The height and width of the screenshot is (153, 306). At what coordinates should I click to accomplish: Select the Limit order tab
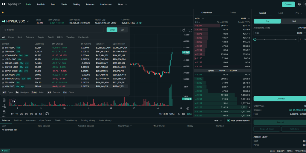click(x=281, y=13)
